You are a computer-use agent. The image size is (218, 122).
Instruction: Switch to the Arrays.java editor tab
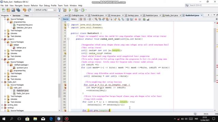pos(116,15)
